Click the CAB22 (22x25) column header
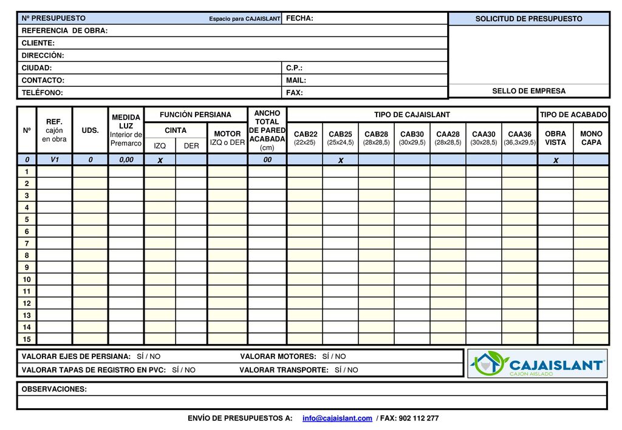The width and height of the screenshot is (622, 430). pyautogui.click(x=305, y=138)
